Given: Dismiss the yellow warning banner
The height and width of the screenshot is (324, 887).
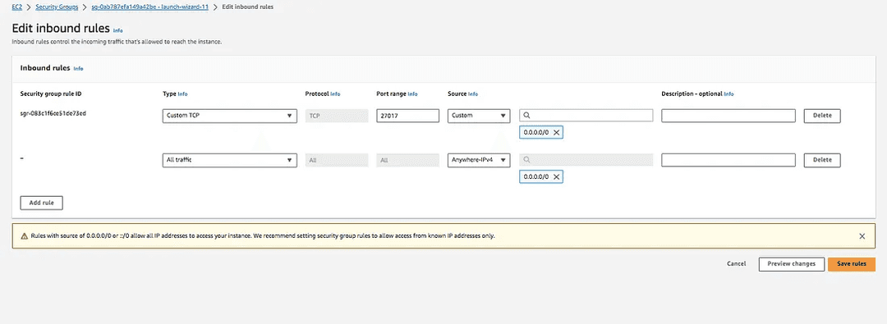Looking at the screenshot, I should click(x=862, y=236).
